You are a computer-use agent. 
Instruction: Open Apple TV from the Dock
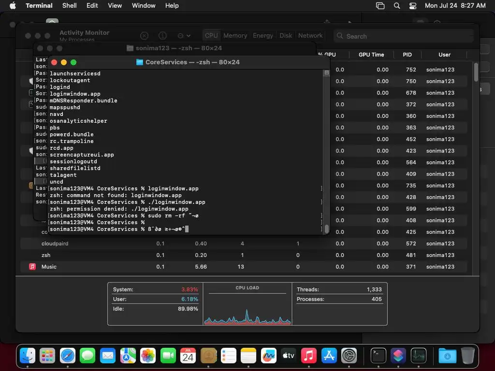(289, 356)
